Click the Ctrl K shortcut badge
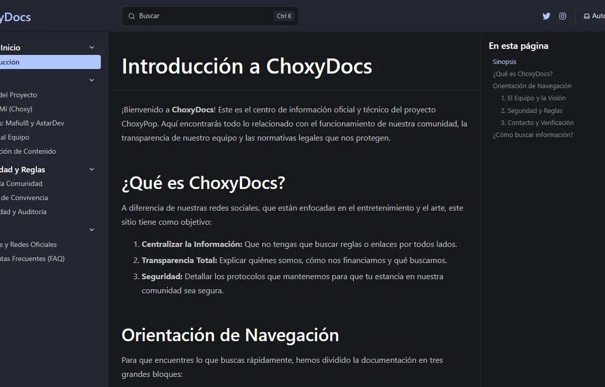The image size is (605, 387). coord(284,16)
